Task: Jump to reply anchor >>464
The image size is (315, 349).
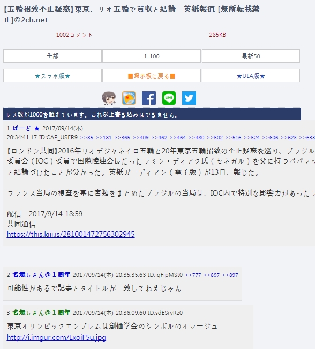Action: (x=178, y=137)
